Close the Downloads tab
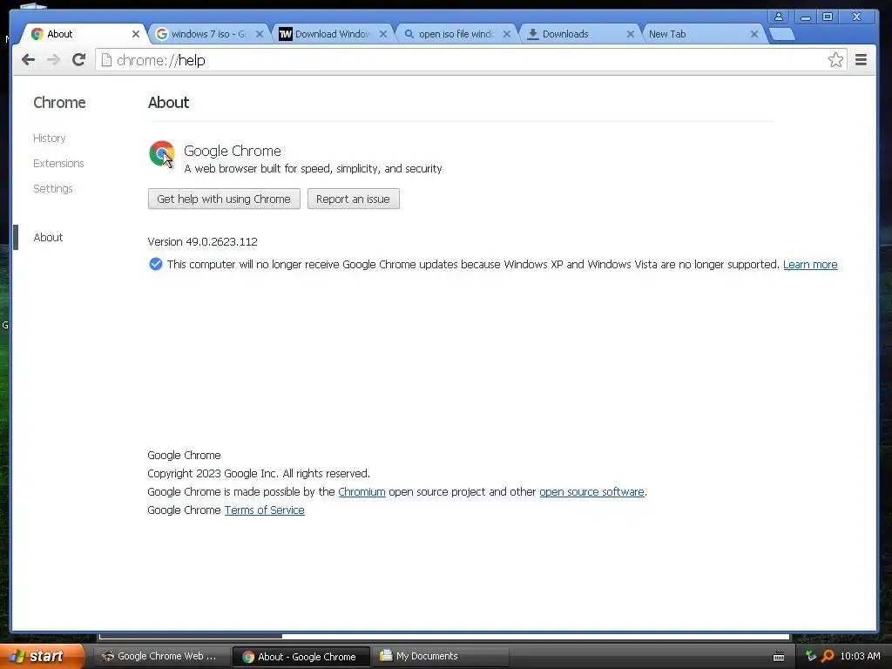 coord(631,34)
